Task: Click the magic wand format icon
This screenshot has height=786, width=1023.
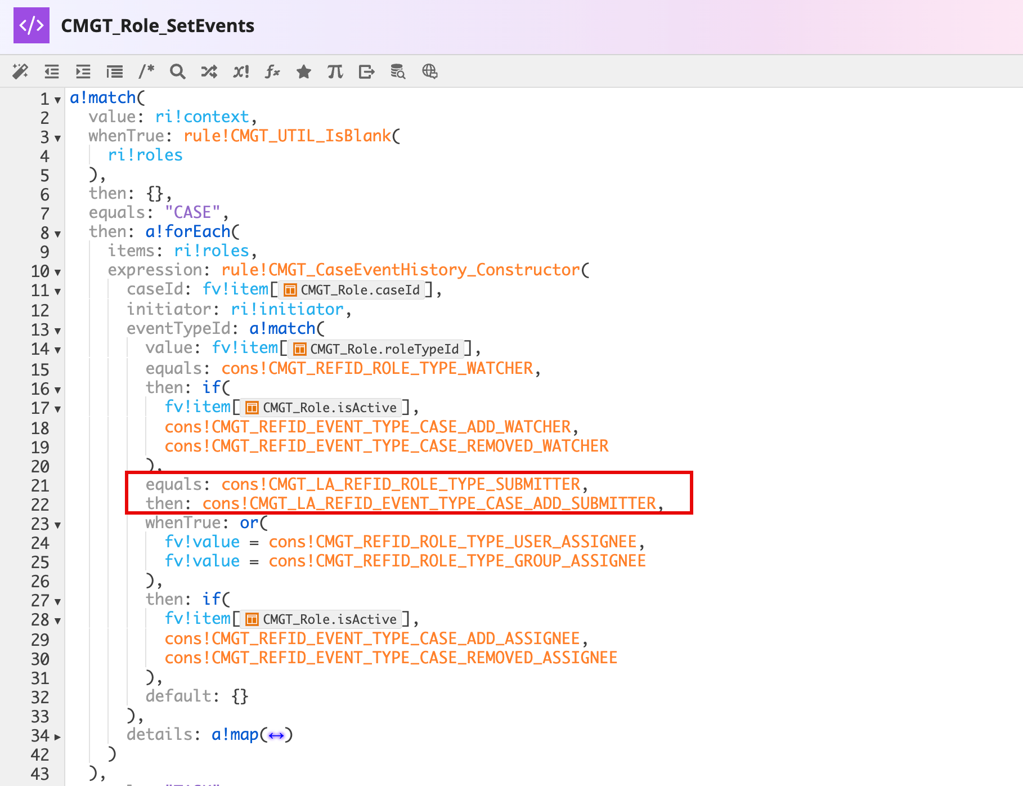Action: coord(20,72)
